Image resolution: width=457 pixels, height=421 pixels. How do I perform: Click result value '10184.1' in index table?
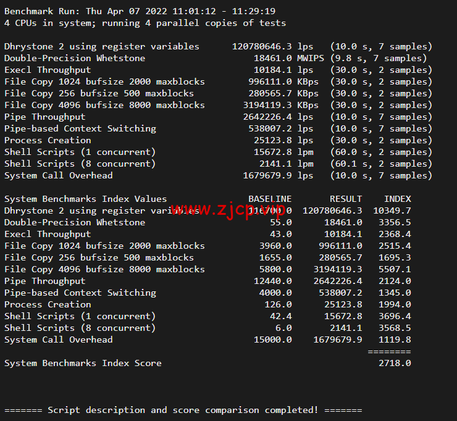343,234
